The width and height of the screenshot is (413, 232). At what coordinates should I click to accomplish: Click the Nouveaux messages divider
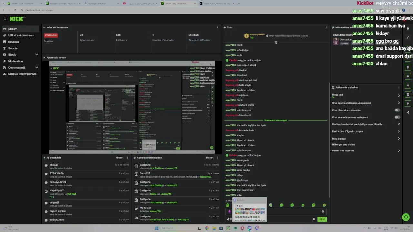[x=276, y=120]
